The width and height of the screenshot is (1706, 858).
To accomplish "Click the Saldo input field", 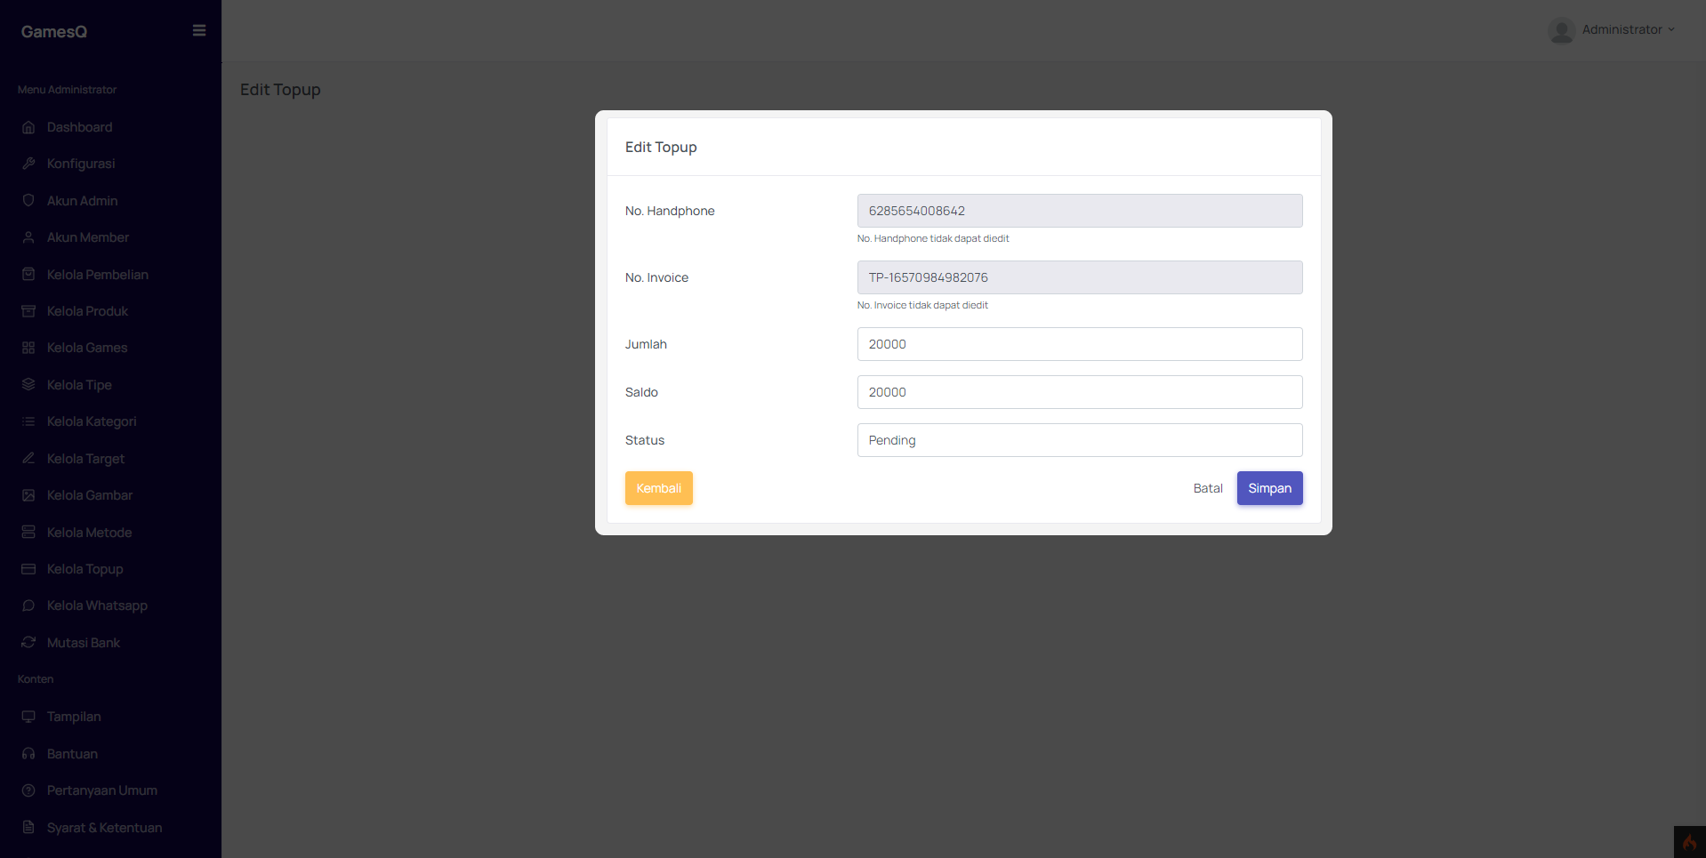I will coord(1080,392).
